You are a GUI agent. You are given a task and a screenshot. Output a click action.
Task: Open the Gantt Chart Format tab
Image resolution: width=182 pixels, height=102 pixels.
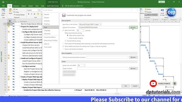click(x=53, y=6)
